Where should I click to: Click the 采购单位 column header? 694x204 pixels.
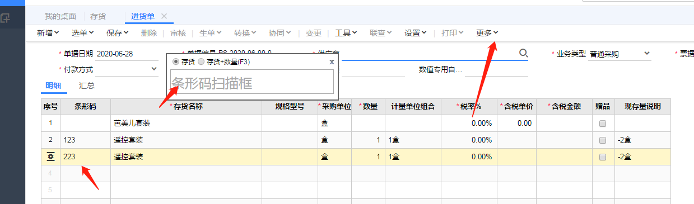(334, 106)
